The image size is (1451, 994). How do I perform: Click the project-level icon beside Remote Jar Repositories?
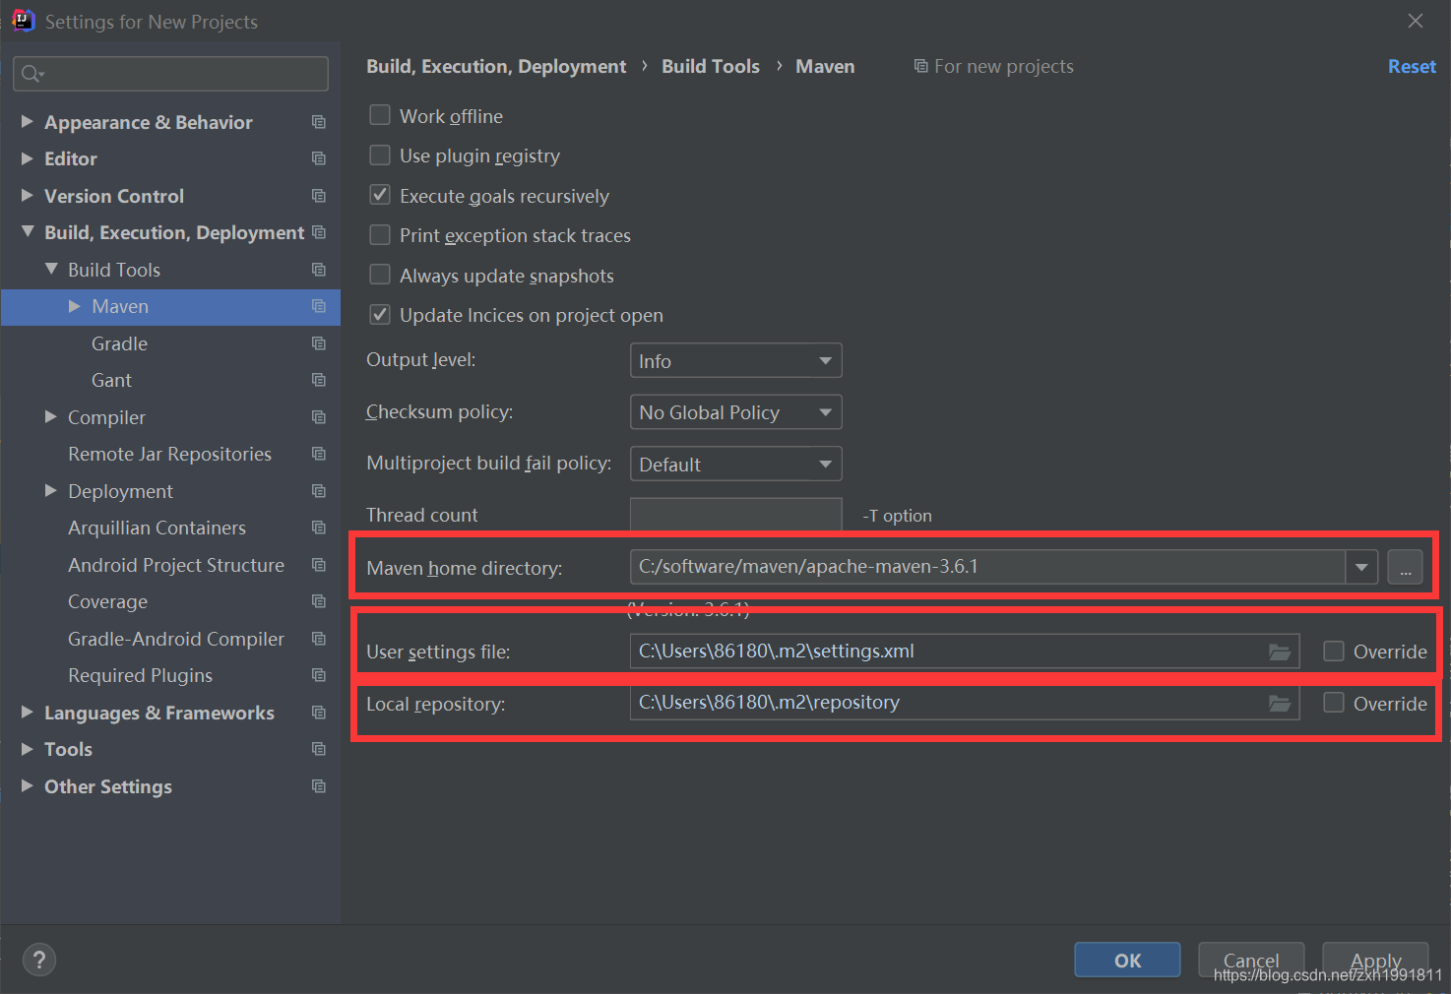[318, 454]
